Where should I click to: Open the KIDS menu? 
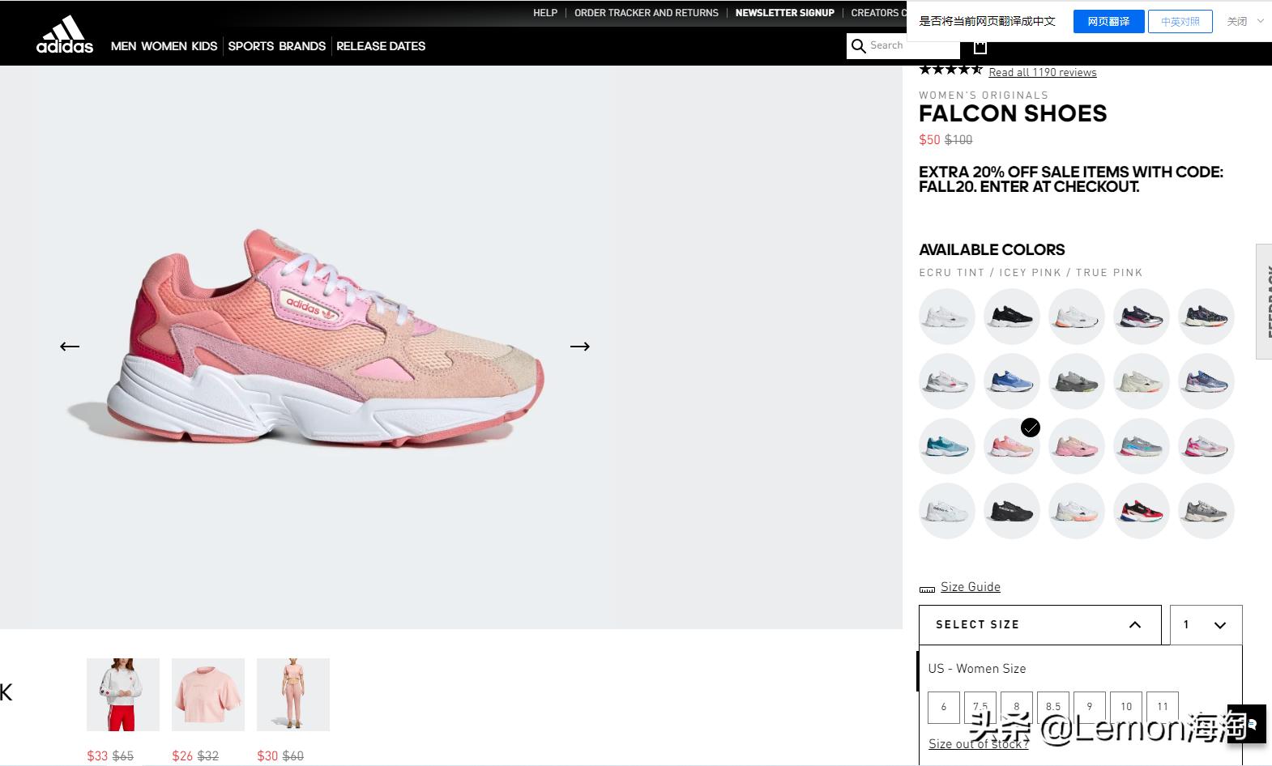(x=204, y=46)
